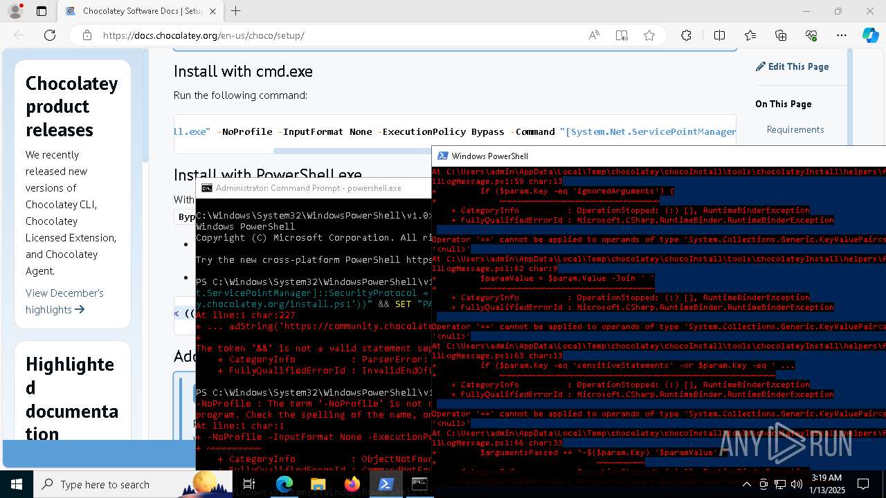Image resolution: width=886 pixels, height=498 pixels.
Task: Open Command Prompt window system menu icon
Action: point(206,187)
